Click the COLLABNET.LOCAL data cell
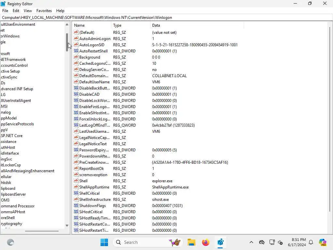Image resolution: width=333 pixels, height=250 pixels. pos(169,76)
